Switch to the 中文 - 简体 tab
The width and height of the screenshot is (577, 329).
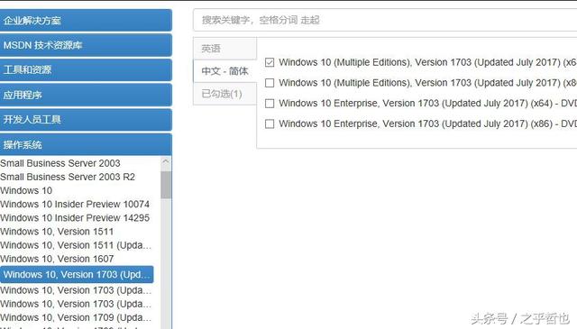tap(224, 71)
